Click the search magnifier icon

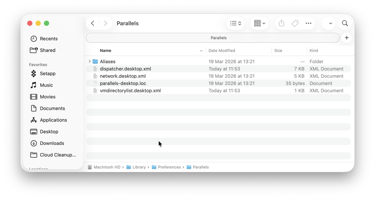345,23
